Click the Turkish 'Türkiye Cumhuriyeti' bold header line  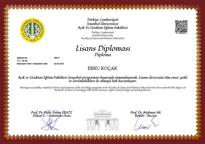tap(103, 20)
